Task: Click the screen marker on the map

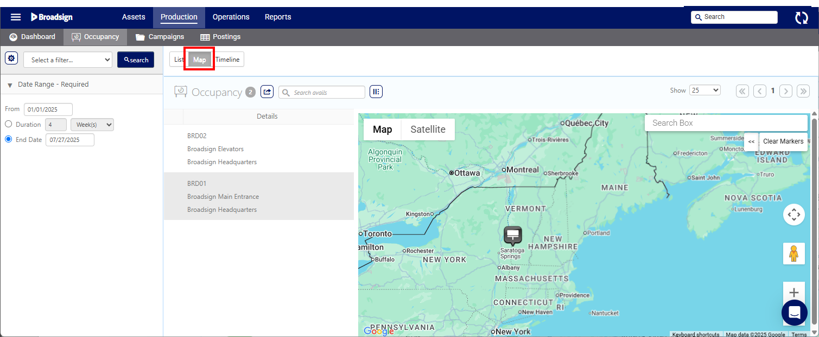Action: (x=513, y=236)
